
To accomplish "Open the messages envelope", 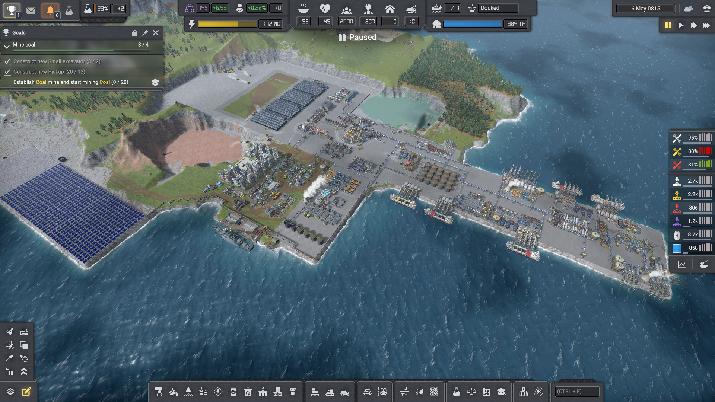I will point(31,10).
